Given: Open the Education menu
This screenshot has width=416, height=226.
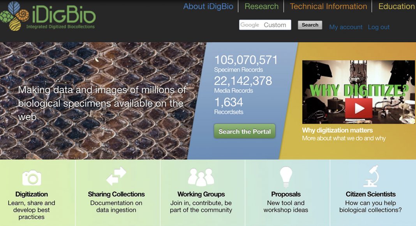Looking at the screenshot, I should tap(397, 6).
